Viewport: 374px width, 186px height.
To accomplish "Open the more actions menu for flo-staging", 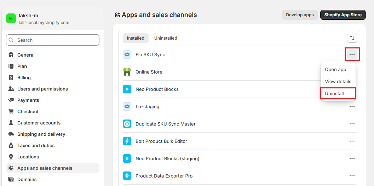I will coord(352,106).
